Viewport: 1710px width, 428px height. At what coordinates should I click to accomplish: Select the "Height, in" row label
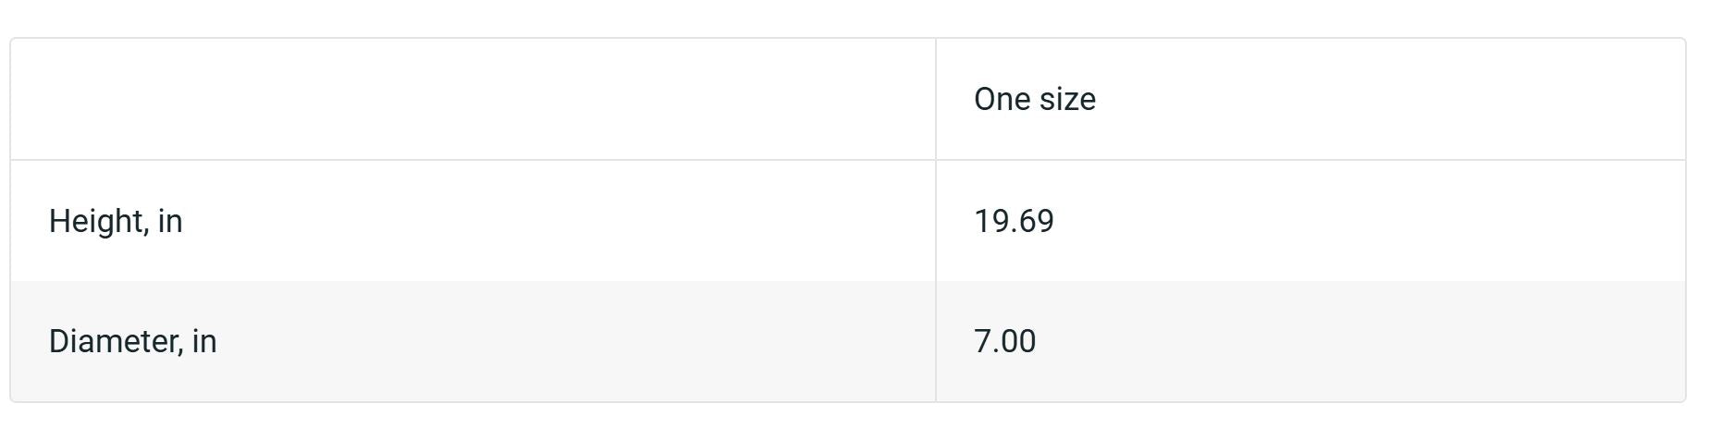(x=116, y=221)
